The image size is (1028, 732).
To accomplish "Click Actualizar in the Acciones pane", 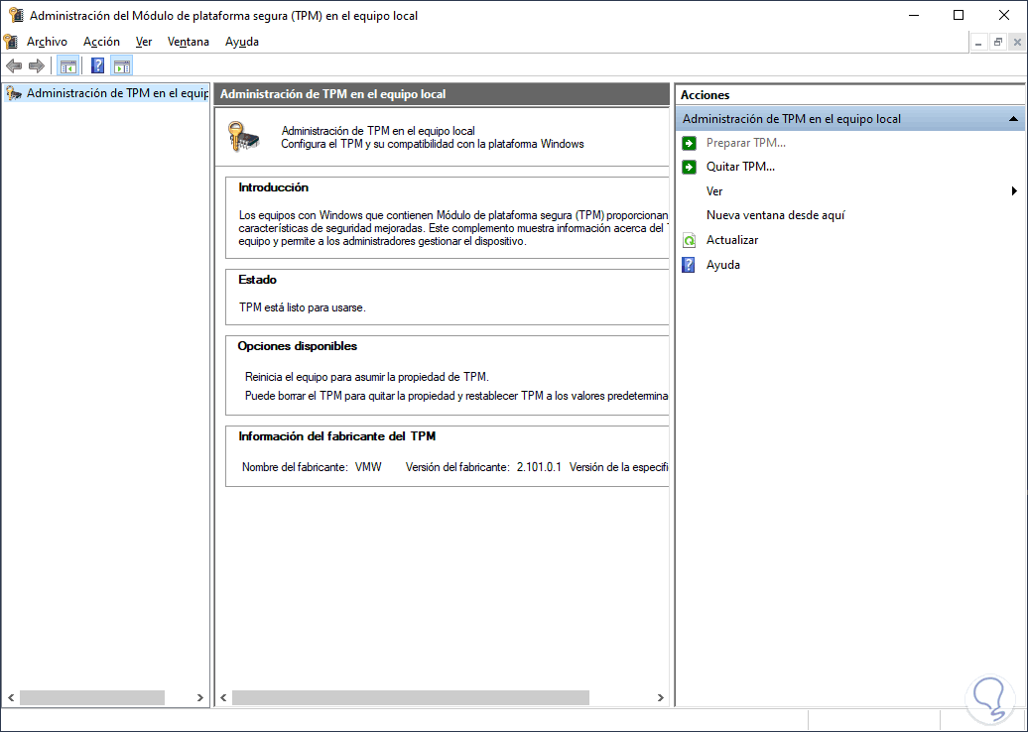I will coord(731,240).
